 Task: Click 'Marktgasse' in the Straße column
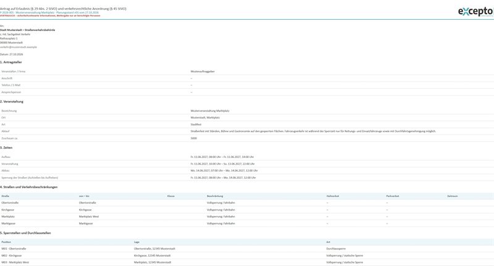(x=8, y=223)
